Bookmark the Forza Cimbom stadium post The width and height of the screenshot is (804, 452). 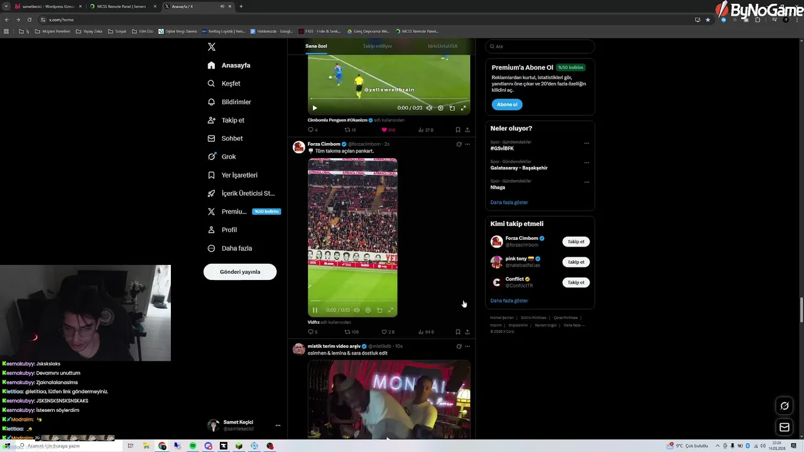(458, 332)
